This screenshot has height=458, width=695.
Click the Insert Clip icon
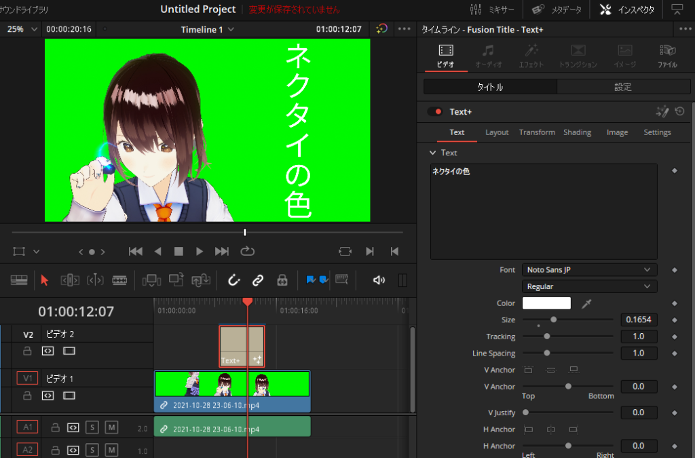pos(151,280)
